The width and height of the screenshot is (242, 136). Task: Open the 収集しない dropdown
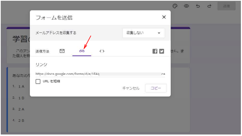[144, 33]
